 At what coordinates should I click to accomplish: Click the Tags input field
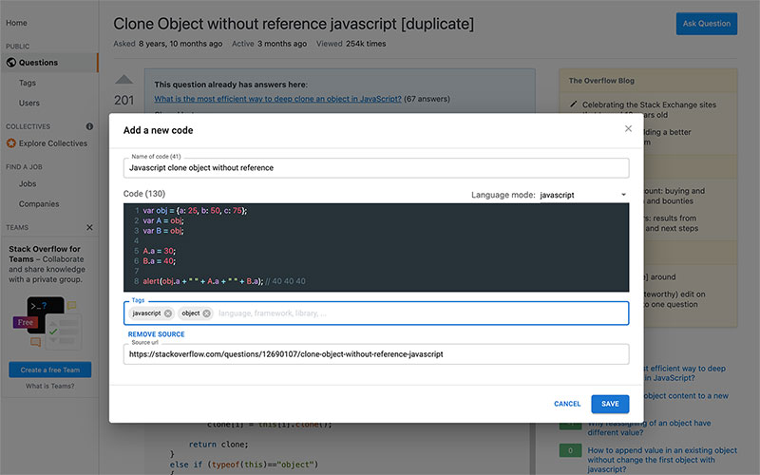(x=376, y=313)
